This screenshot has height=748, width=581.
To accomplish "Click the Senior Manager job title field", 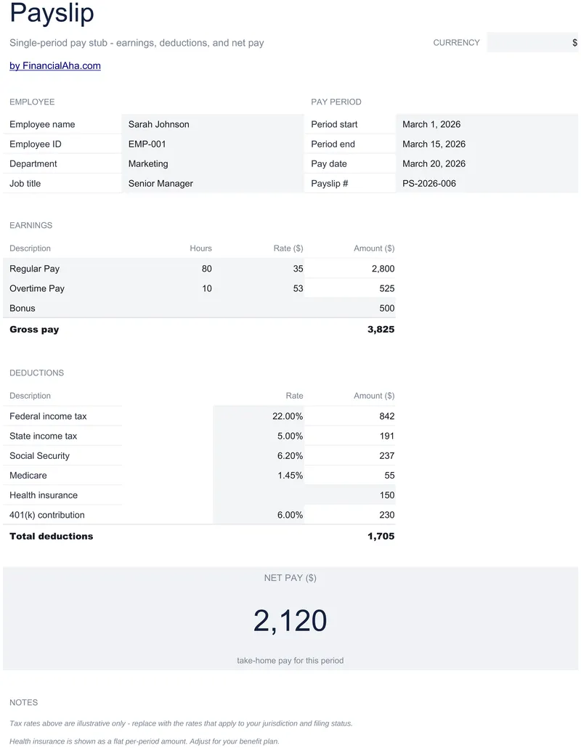I will pos(213,183).
